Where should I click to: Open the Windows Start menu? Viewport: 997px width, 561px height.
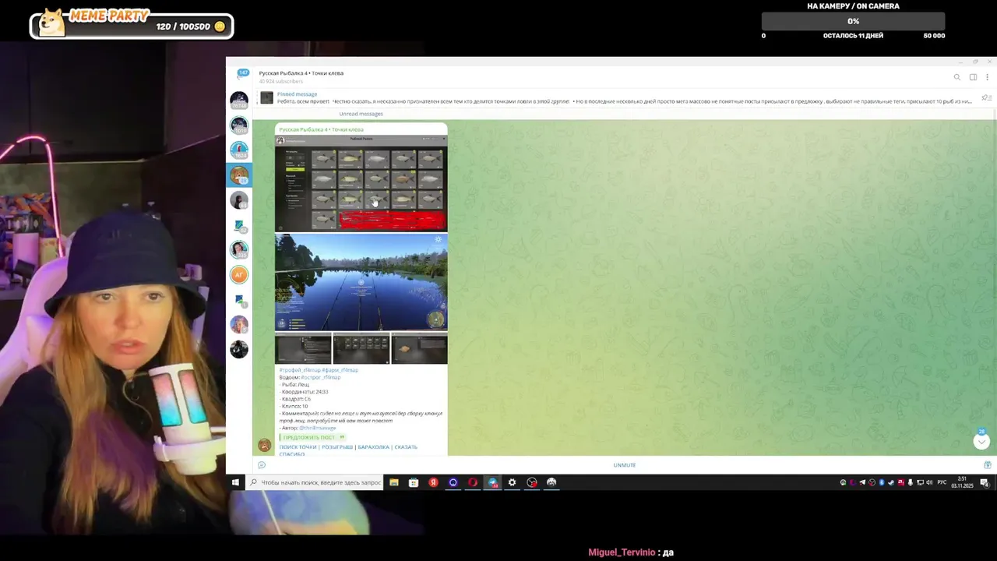point(235,482)
